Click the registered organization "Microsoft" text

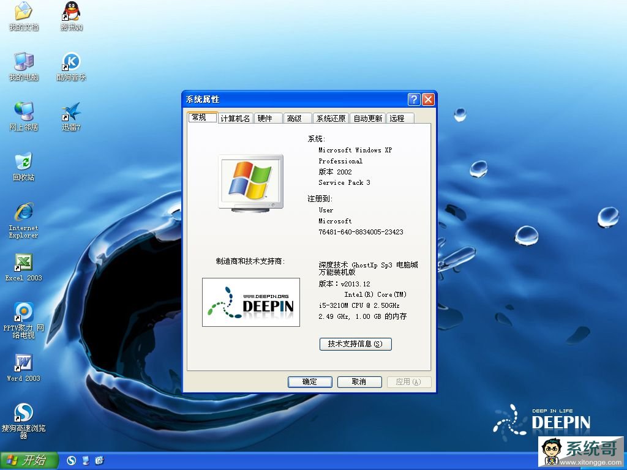(335, 221)
